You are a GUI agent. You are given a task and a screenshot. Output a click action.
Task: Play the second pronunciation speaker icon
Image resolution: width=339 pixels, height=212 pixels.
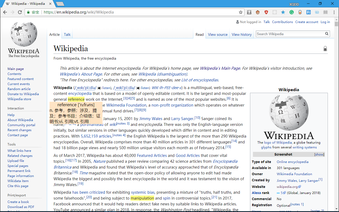coord(138,88)
